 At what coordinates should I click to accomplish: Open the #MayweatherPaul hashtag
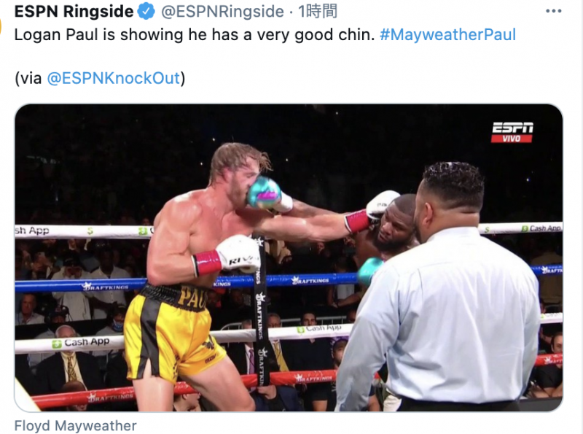pos(447,34)
